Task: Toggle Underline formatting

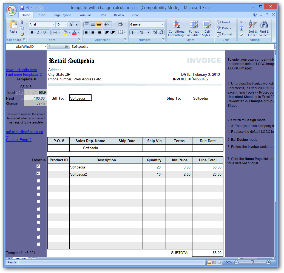Action: click(x=44, y=32)
